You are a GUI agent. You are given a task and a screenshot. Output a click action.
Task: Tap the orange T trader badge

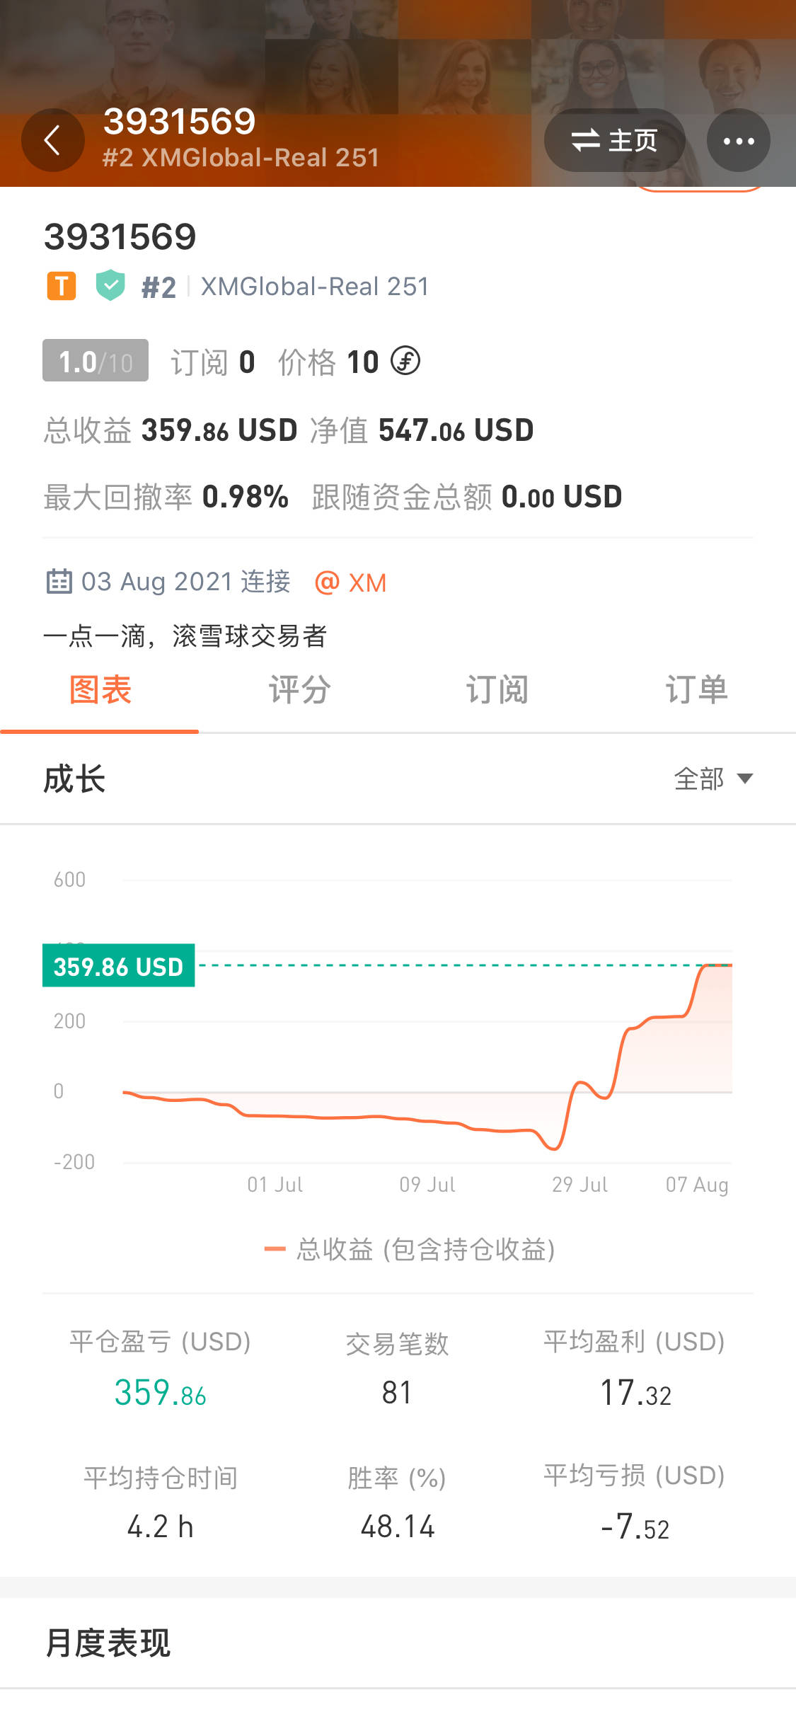(x=62, y=286)
